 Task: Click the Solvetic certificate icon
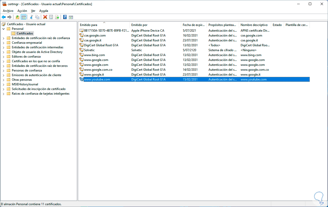81,50
